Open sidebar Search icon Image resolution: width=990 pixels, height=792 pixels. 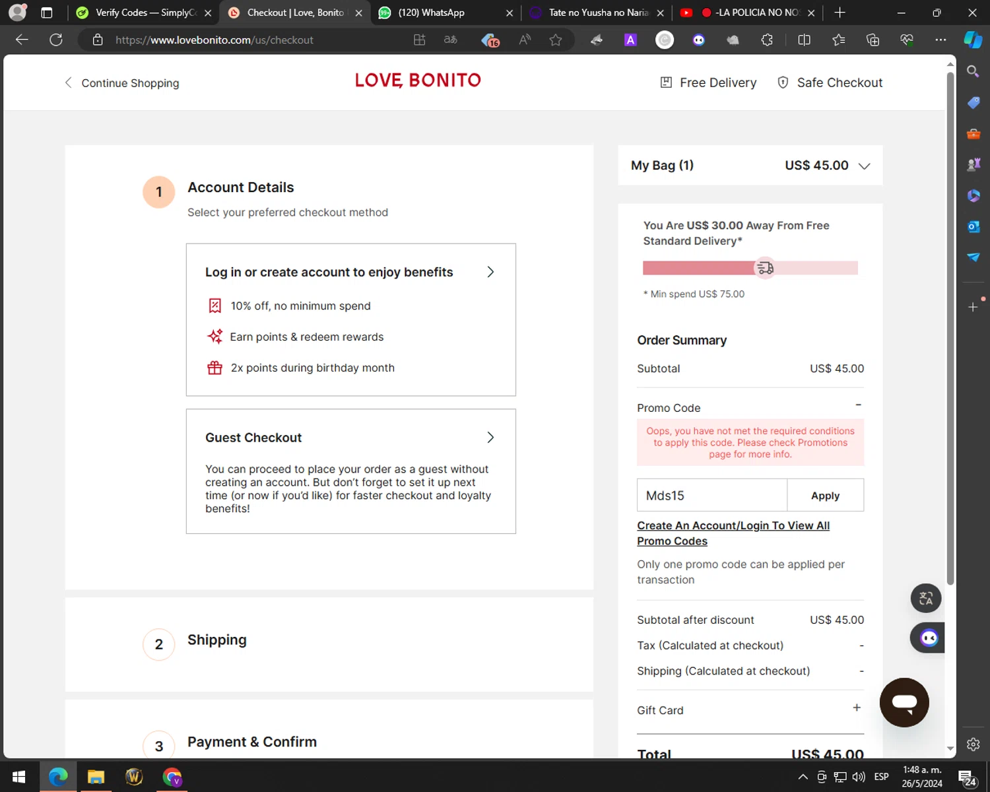pos(973,71)
